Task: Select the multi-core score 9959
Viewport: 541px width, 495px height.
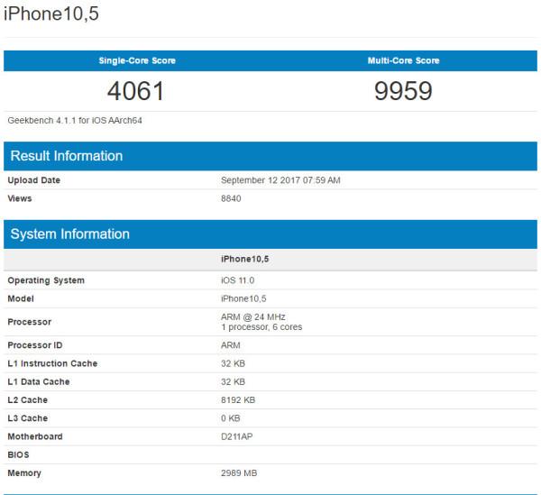Action: (403, 91)
